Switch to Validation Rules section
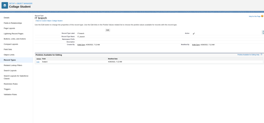This screenshot has width=264, height=123. pos(10,94)
